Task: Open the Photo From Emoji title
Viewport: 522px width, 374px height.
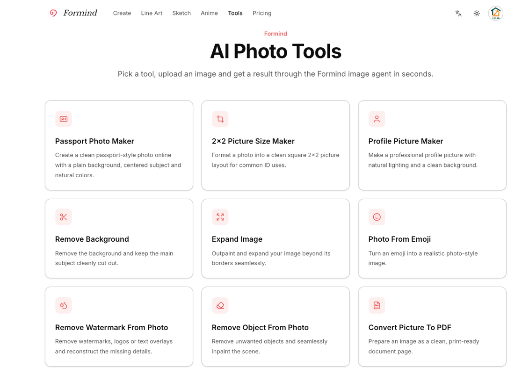Action: point(399,239)
